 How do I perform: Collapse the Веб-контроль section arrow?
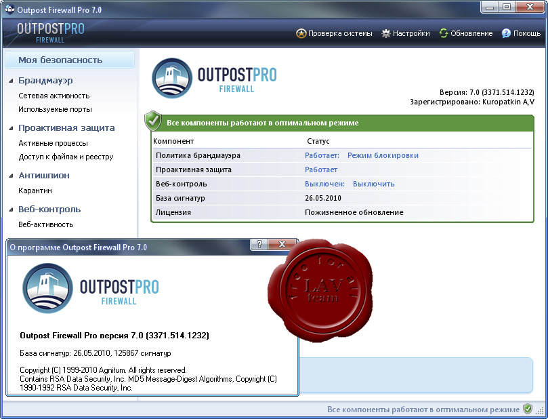12,210
